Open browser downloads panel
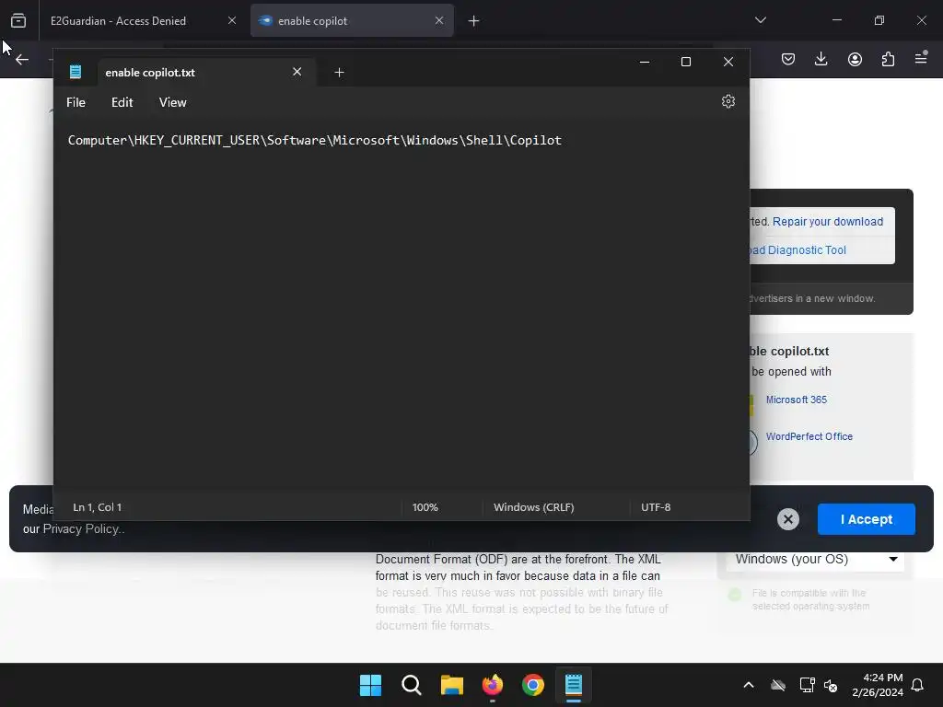The height and width of the screenshot is (707, 943). [x=821, y=59]
